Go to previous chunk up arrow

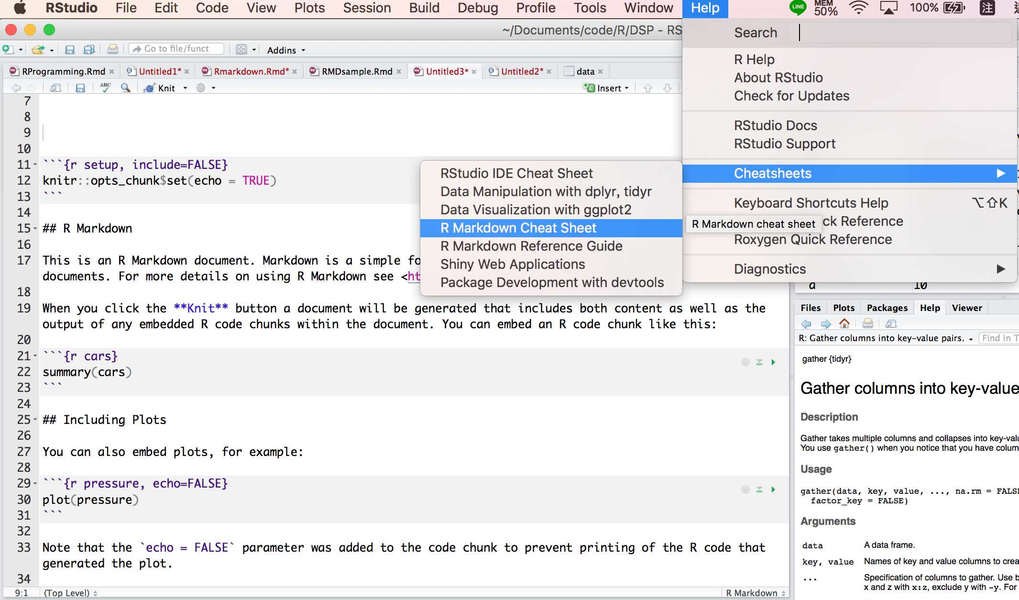coord(648,88)
